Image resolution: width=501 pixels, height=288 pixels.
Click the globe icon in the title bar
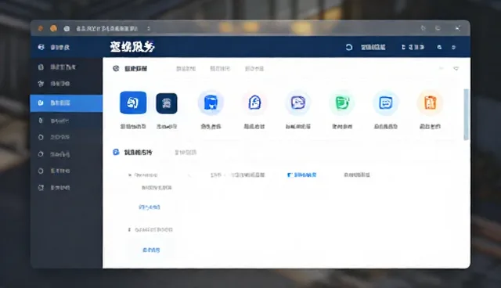tap(67, 28)
